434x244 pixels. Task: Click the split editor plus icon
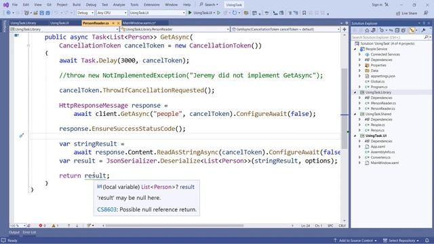click(x=344, y=29)
